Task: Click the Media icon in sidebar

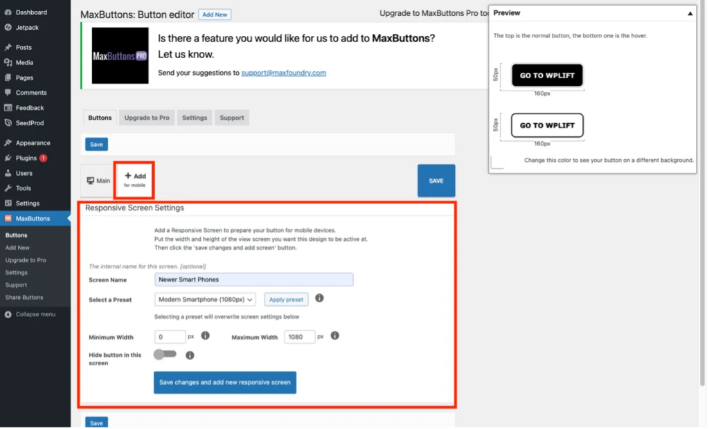Action: tap(8, 63)
